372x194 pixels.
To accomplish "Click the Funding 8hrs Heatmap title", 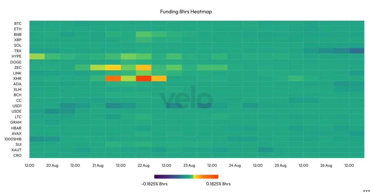I will pos(186,12).
